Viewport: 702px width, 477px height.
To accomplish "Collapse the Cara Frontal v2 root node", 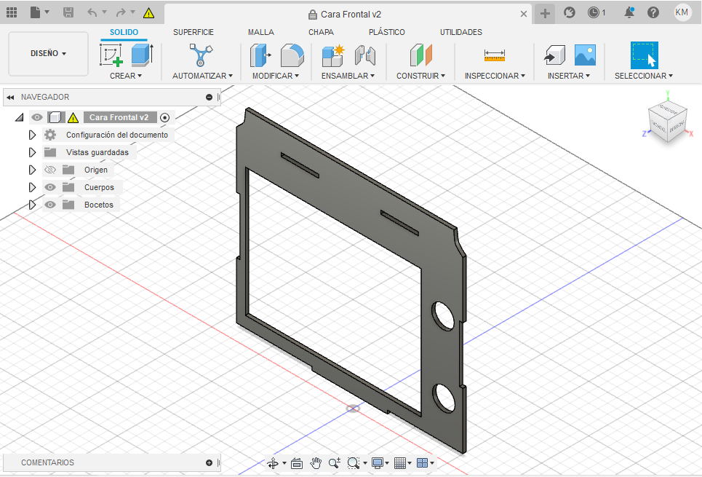I will tap(19, 117).
